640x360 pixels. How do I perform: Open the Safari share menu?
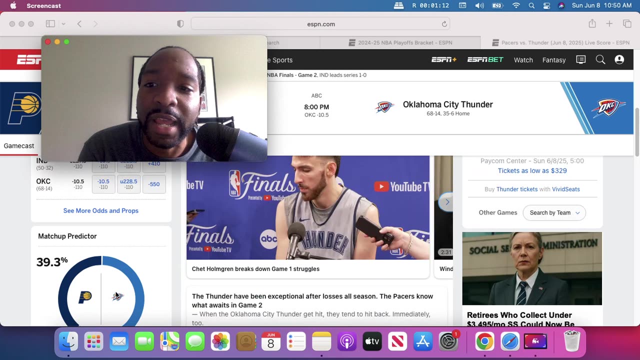point(592,23)
